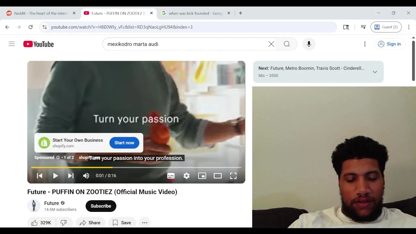Start voice search with microphone icon
416x234 pixels.
pyautogui.click(x=309, y=44)
